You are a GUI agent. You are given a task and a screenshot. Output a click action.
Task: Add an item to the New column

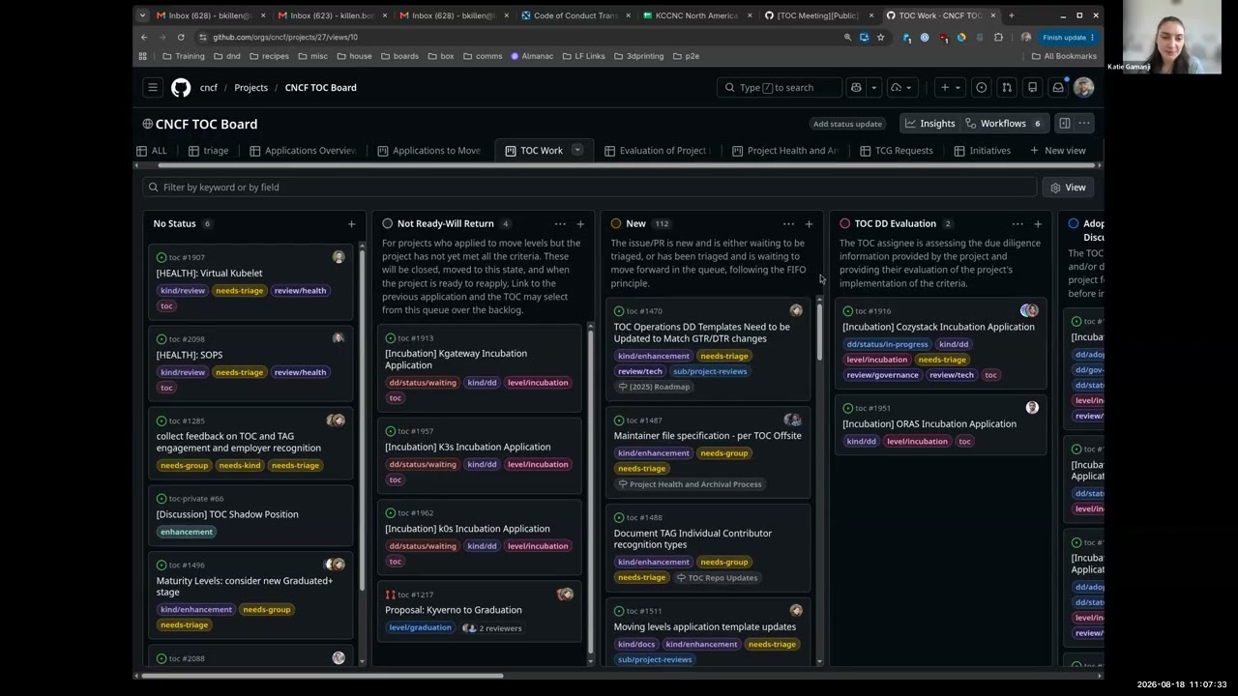click(809, 224)
